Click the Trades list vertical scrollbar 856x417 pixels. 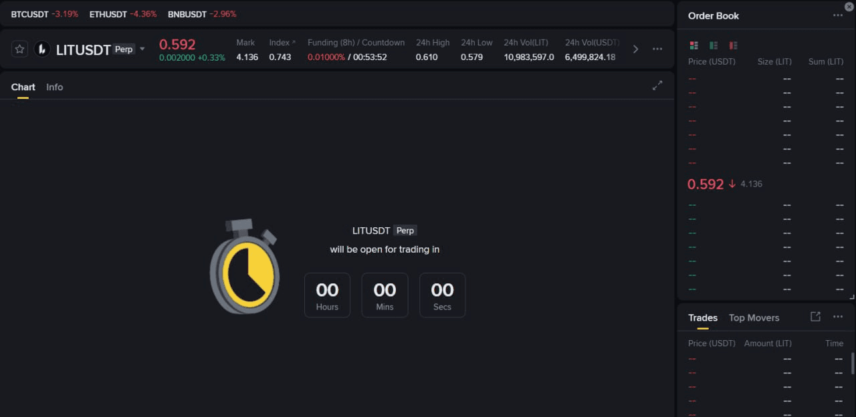point(852,364)
